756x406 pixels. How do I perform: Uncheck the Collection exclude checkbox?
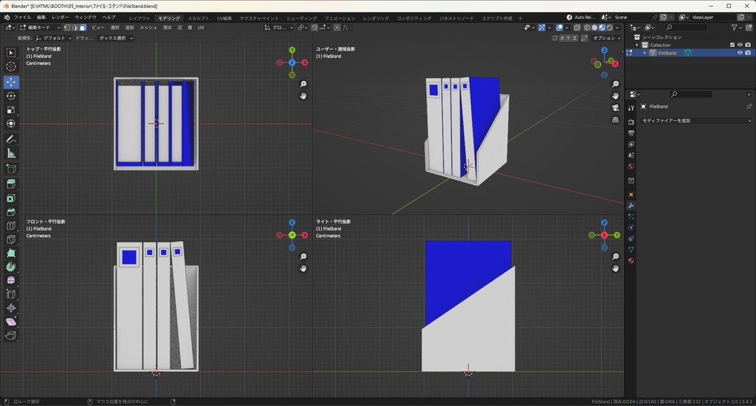pyautogui.click(x=732, y=45)
